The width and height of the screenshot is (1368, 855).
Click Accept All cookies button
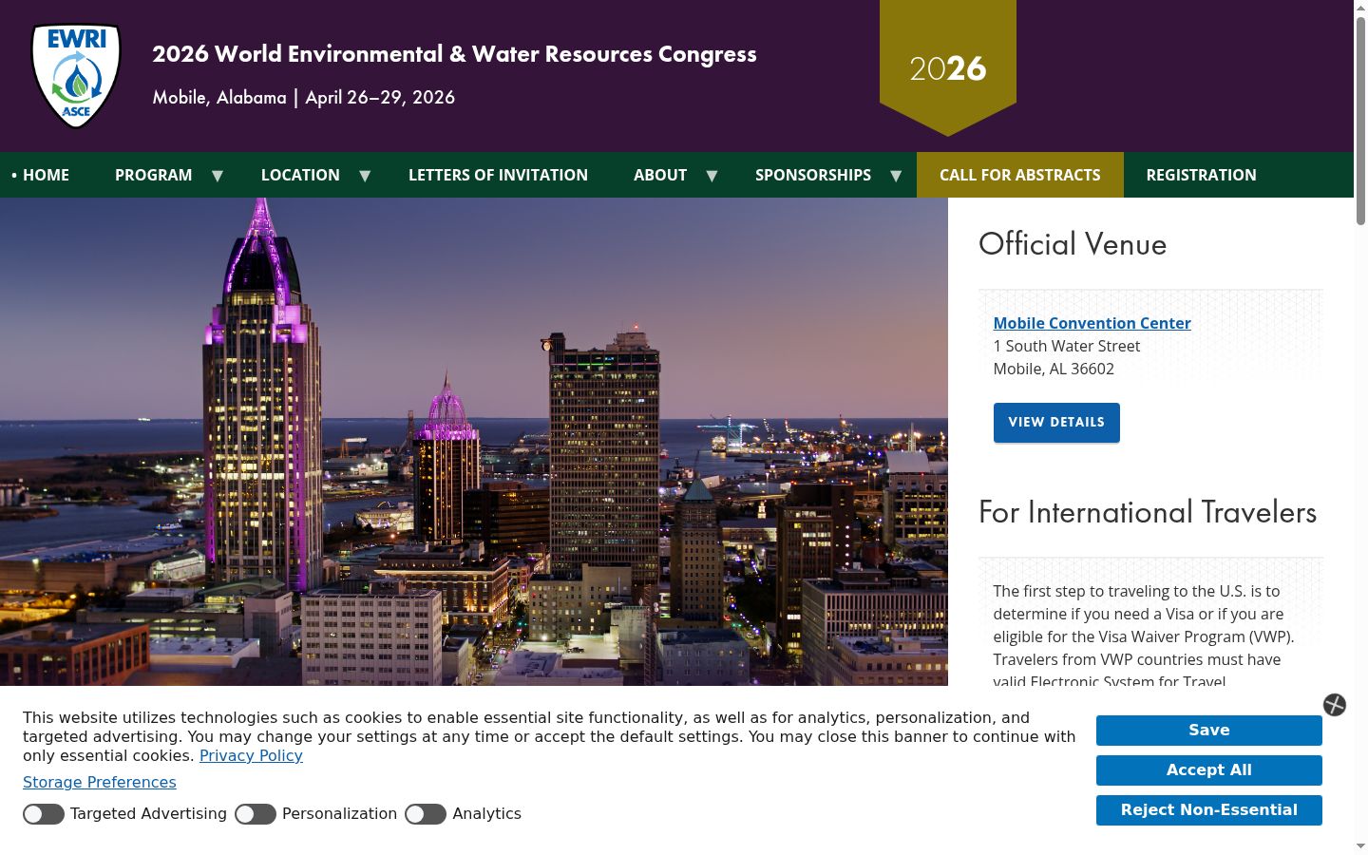pos(1209,770)
